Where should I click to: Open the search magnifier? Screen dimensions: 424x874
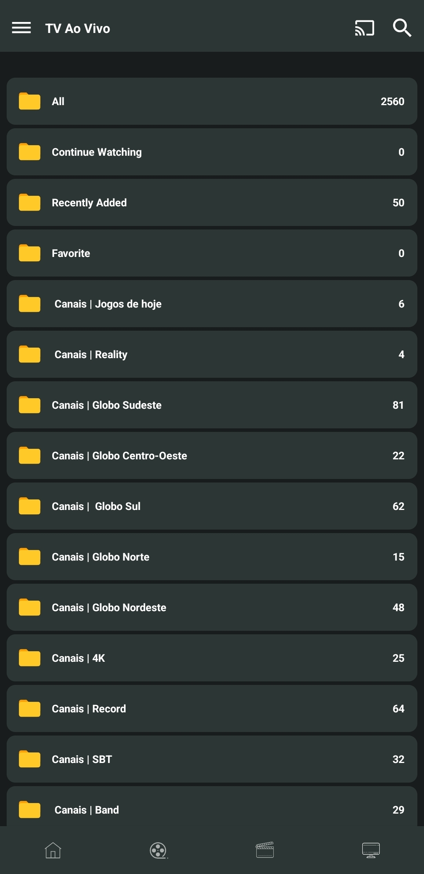[x=402, y=28]
